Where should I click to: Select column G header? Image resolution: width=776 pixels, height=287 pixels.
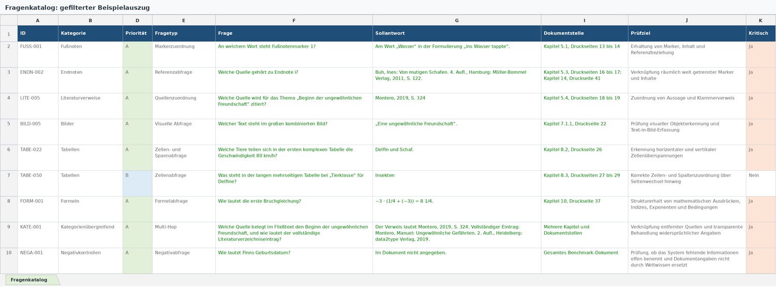(x=457, y=20)
